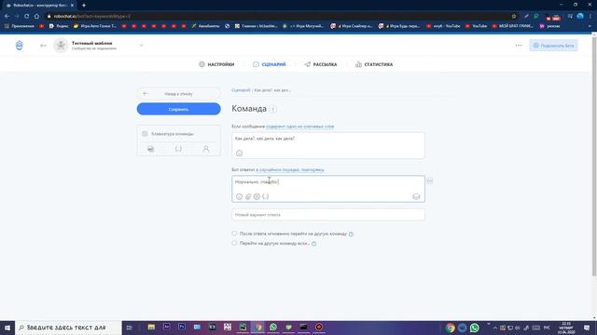Viewport: 597px width, 335px height.
Task: Click the Robochat robot logo icon
Action: (19, 46)
